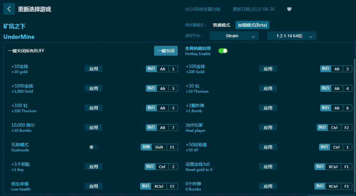The image size is (356, 196).
Task: Apply the Heal player cheat
Action: click(x=268, y=128)
